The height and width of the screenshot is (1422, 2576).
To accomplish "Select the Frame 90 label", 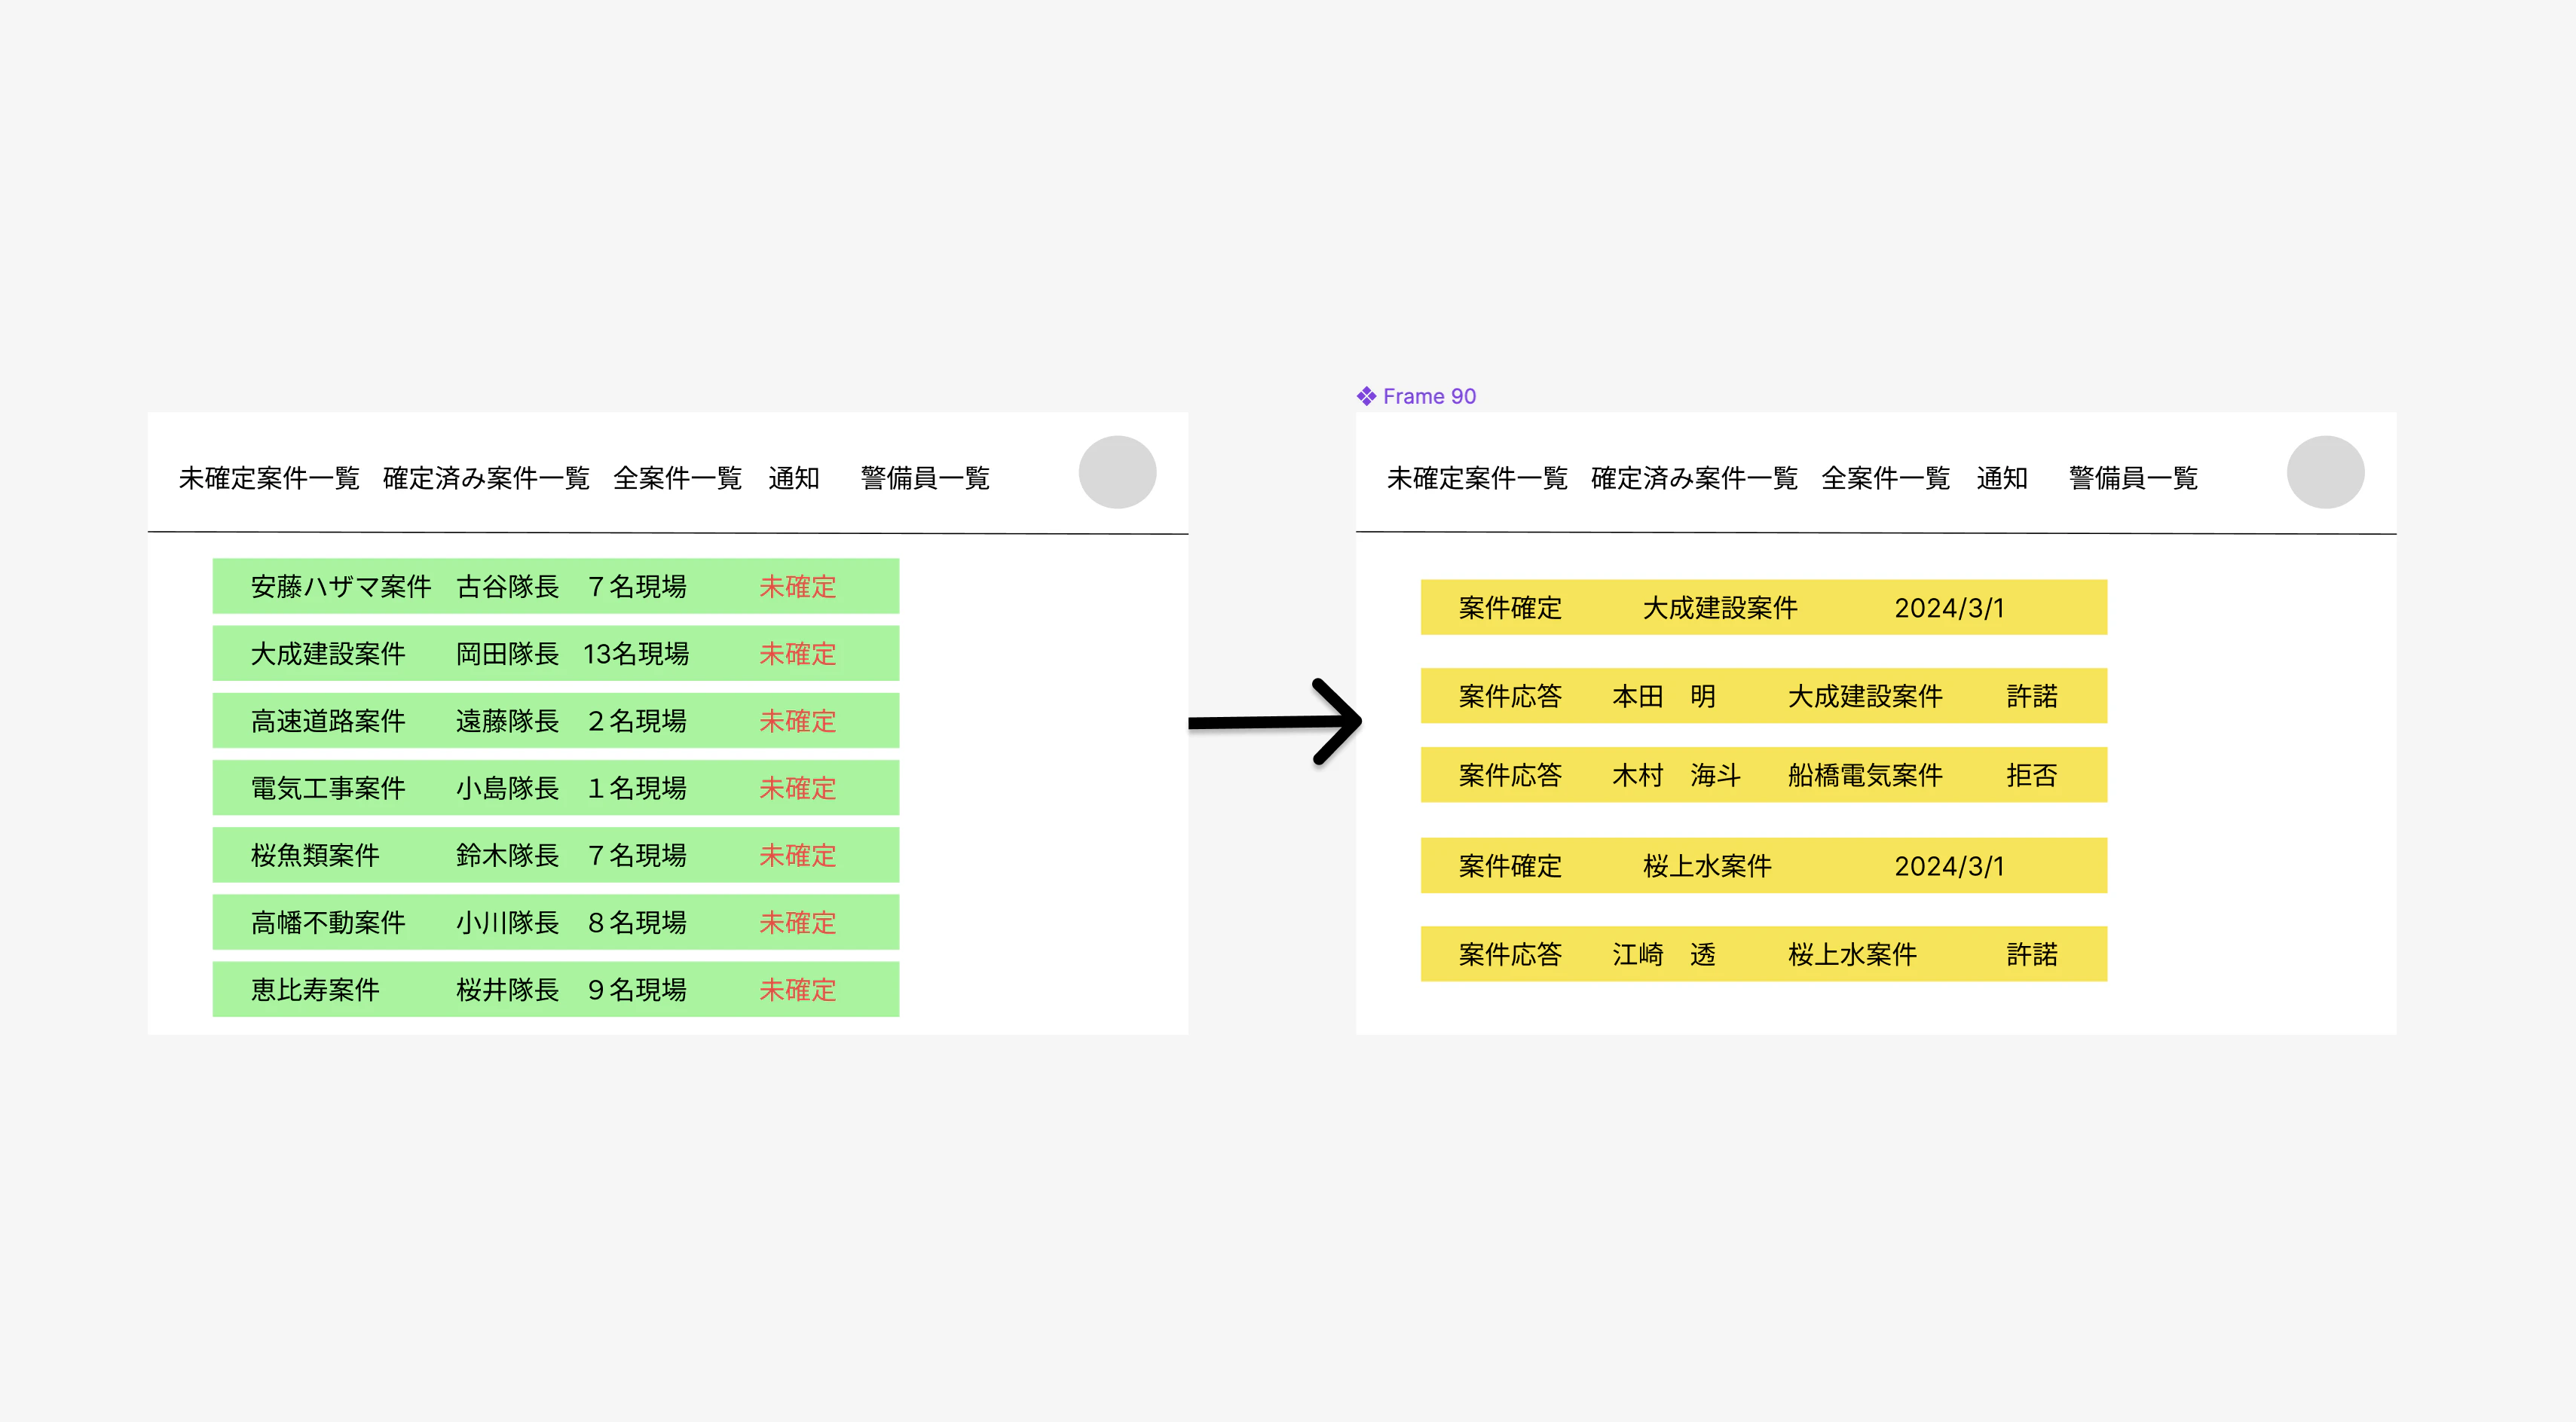I will pyautogui.click(x=1416, y=397).
